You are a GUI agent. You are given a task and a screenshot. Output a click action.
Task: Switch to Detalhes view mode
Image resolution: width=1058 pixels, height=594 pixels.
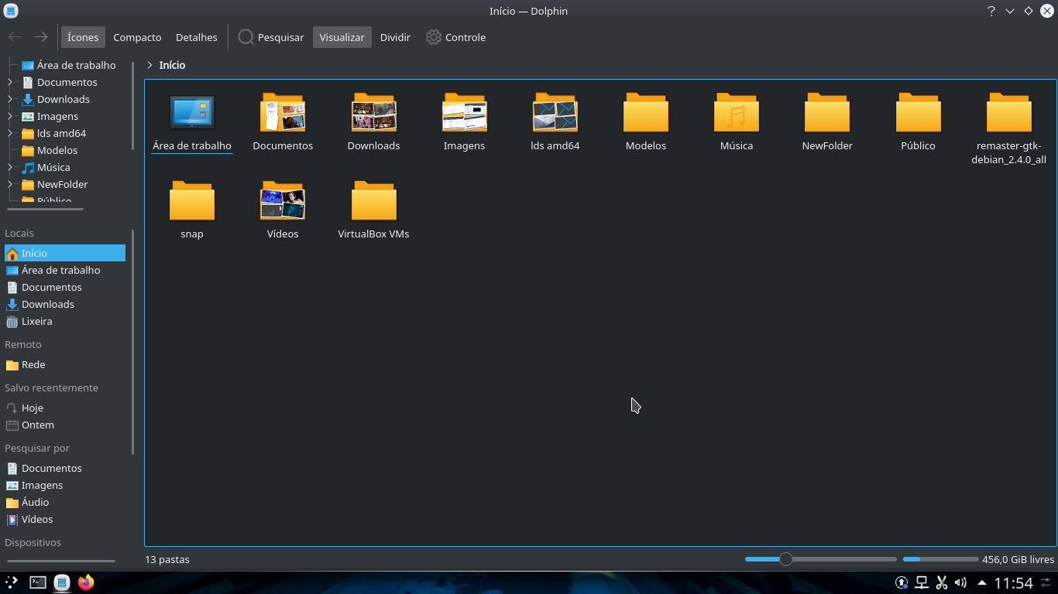pyautogui.click(x=196, y=36)
